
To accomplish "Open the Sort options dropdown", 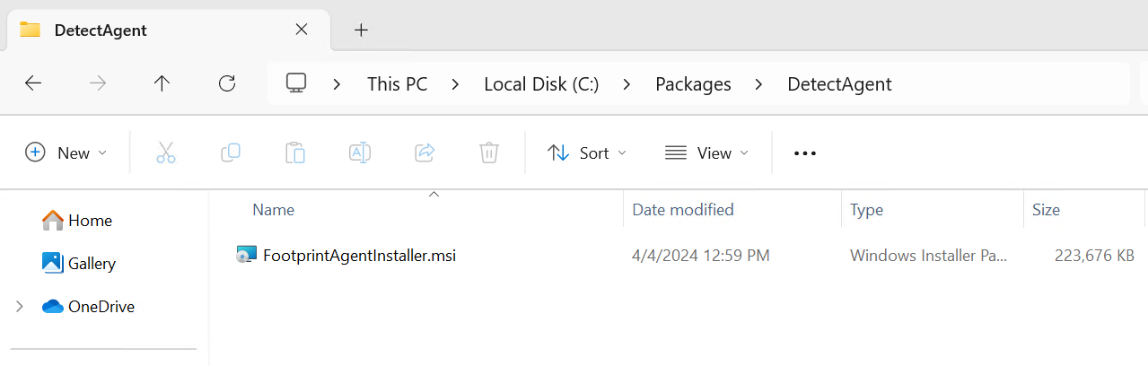I will (588, 153).
